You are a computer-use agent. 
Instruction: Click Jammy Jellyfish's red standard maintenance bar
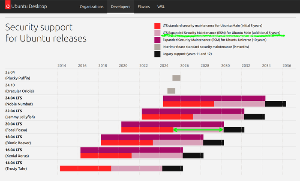click(x=168, y=117)
